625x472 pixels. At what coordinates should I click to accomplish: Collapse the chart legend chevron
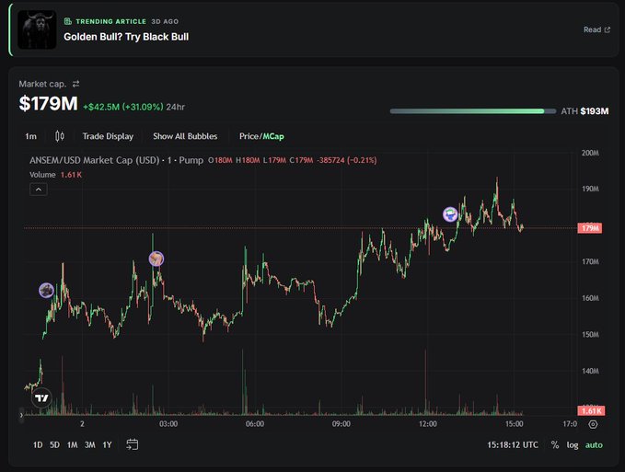click(39, 190)
